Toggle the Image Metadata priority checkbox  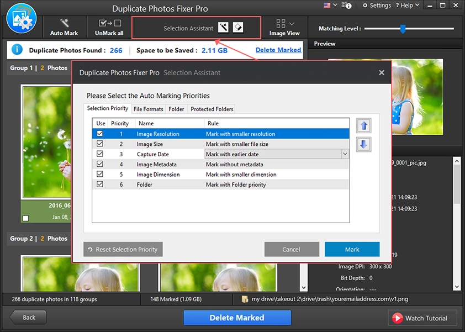(x=99, y=164)
